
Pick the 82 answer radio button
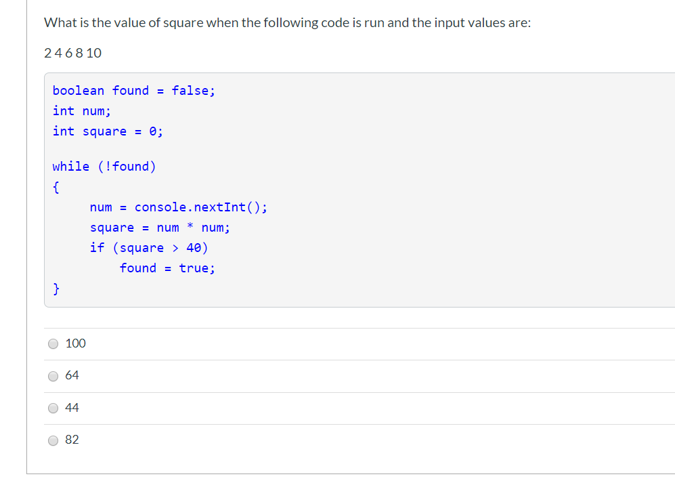[x=53, y=440]
